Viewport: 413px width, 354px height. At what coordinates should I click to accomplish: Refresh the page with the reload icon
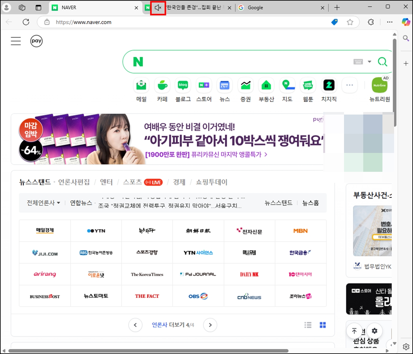coord(26,22)
